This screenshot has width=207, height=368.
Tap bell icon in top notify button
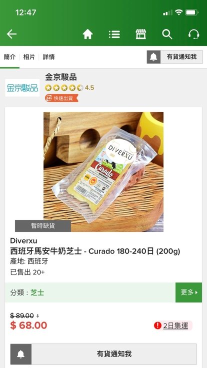point(153,57)
